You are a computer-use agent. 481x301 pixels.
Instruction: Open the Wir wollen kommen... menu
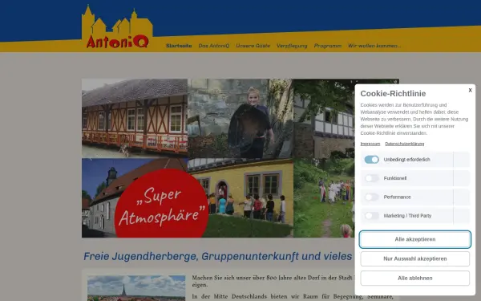374,46
